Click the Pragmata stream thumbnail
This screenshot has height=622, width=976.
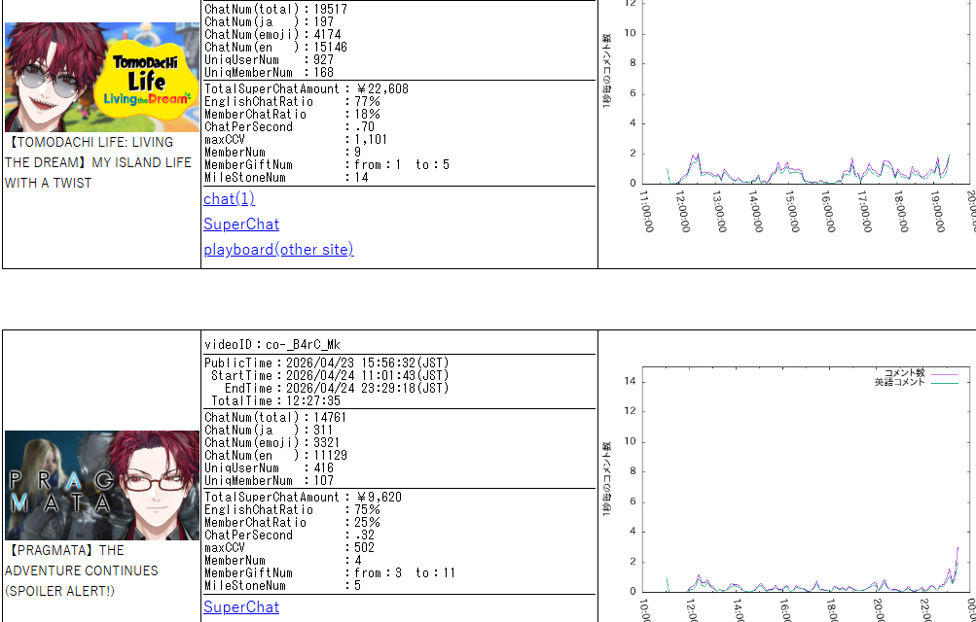[x=102, y=485]
